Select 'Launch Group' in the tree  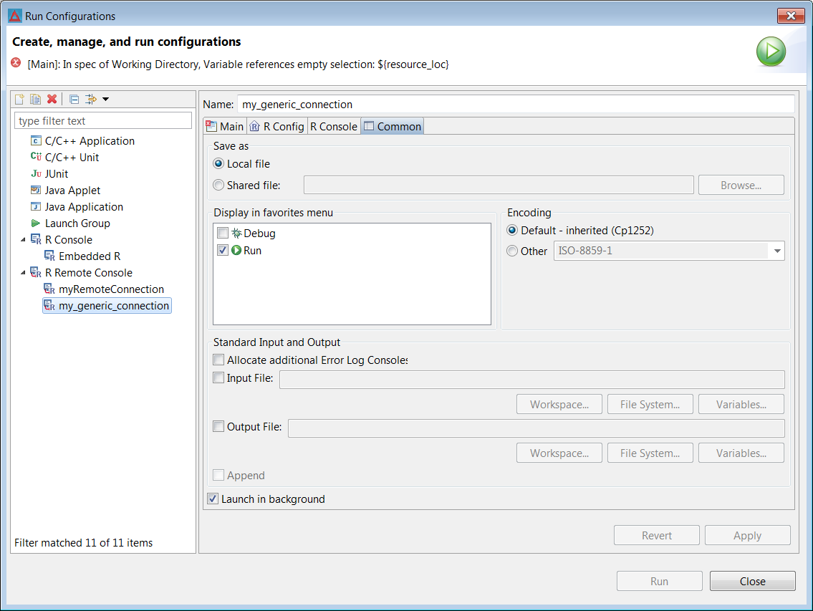(x=77, y=223)
